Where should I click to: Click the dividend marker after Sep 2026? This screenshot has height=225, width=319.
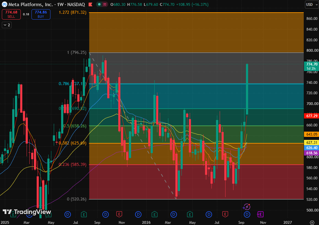[x=247, y=214]
